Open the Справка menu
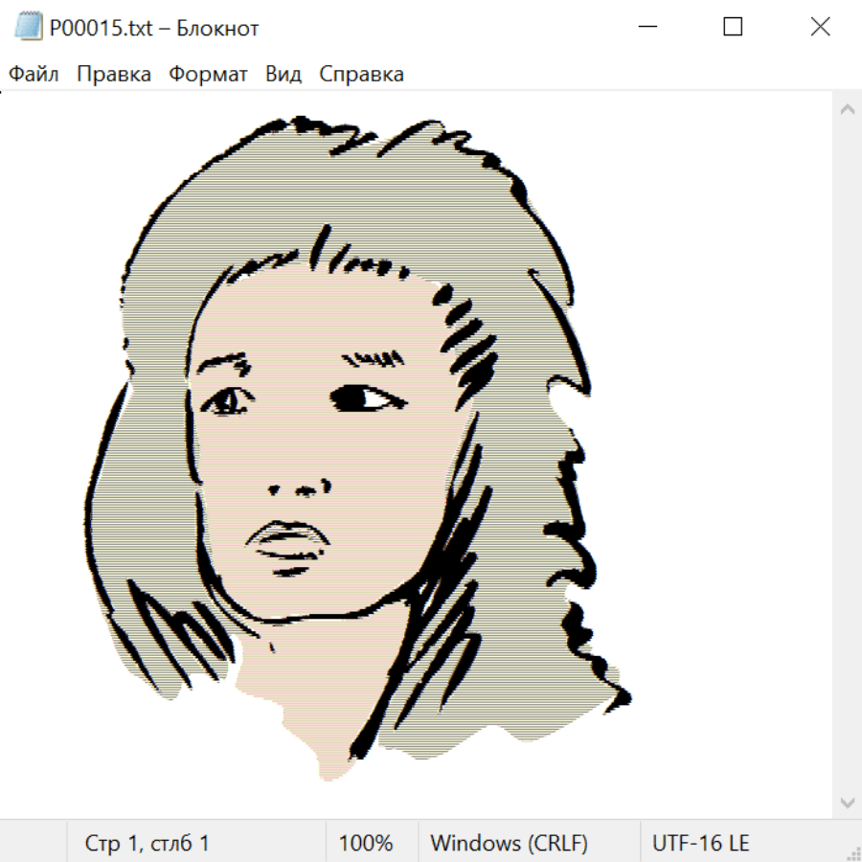 (361, 74)
